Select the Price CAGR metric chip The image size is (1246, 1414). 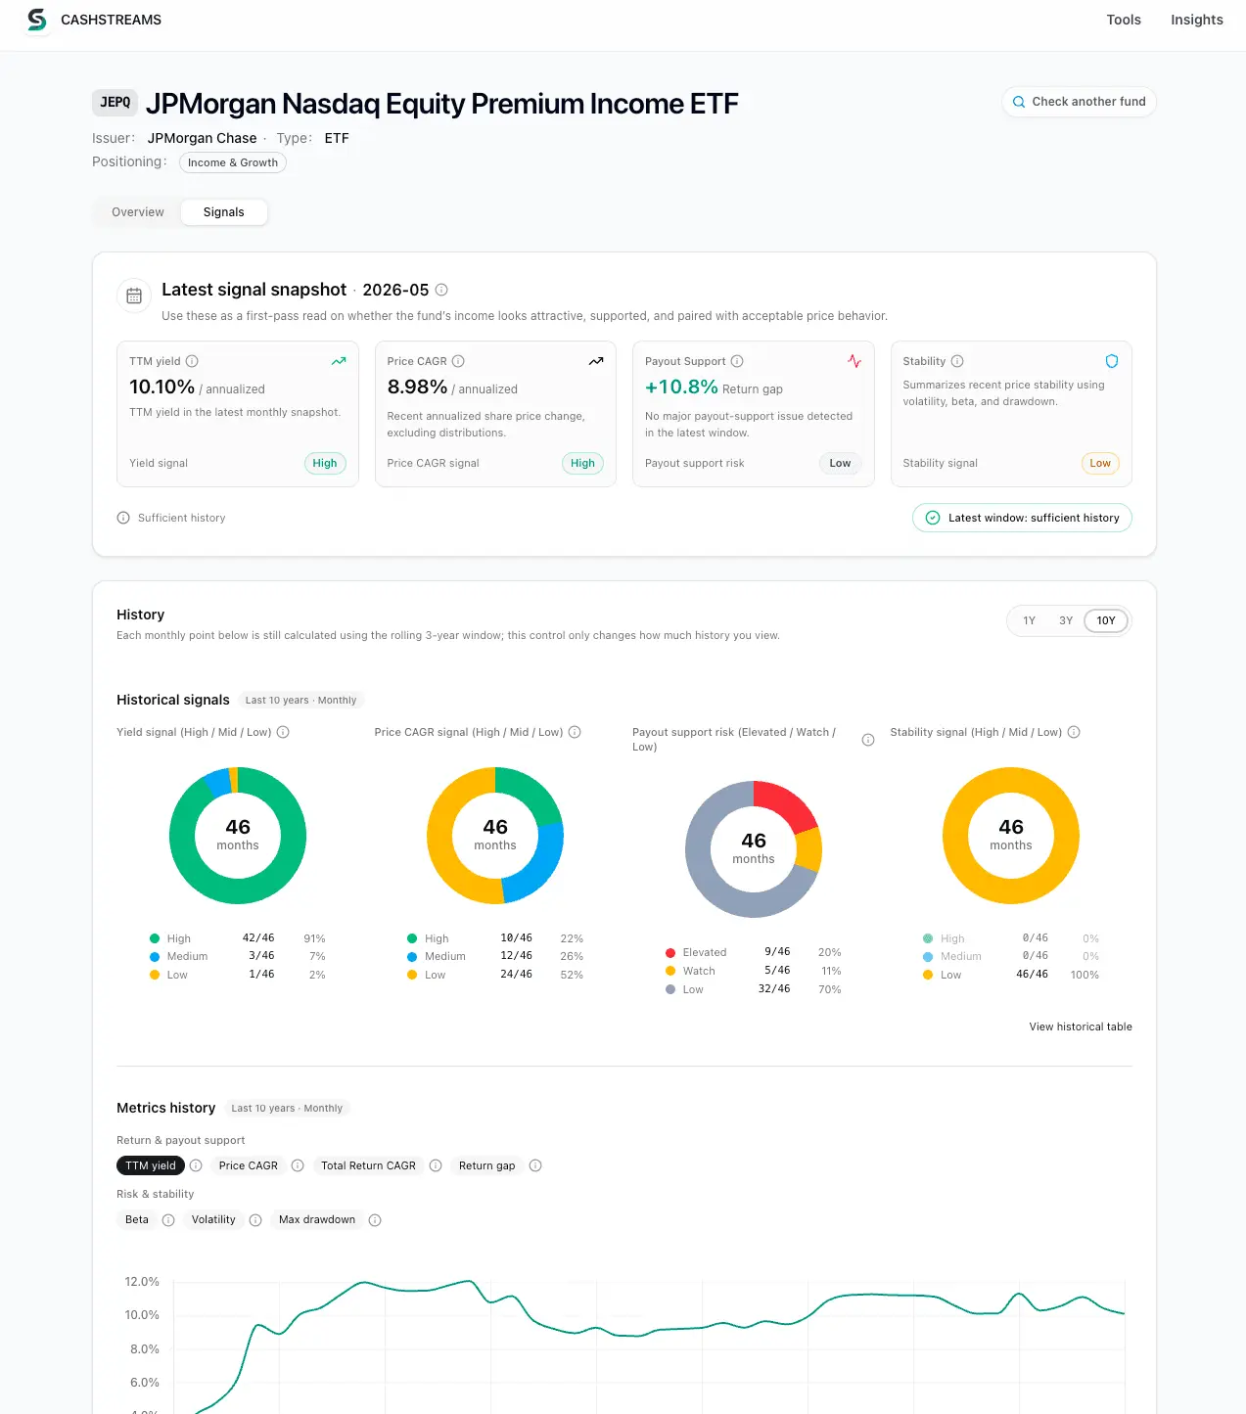(249, 1165)
